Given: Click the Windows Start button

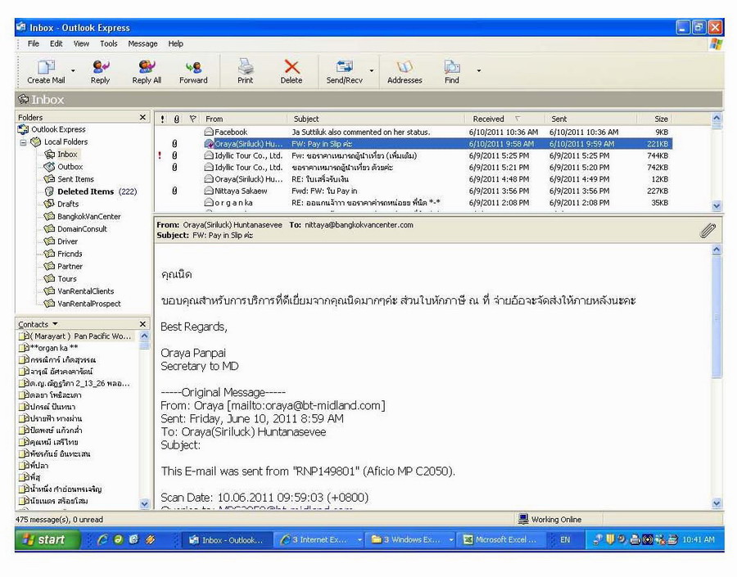Looking at the screenshot, I should tap(47, 539).
